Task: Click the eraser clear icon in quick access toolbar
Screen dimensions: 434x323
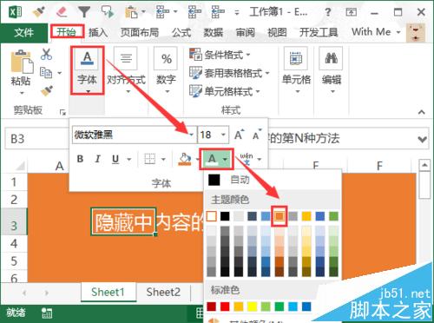Action: point(62,12)
